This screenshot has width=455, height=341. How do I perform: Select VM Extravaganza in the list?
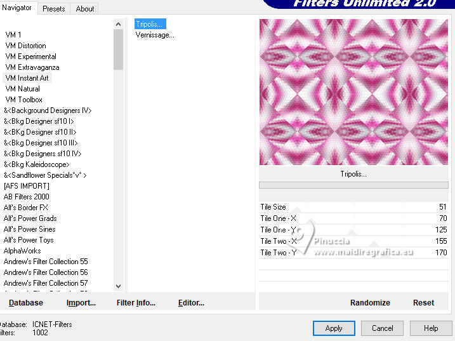(32, 67)
